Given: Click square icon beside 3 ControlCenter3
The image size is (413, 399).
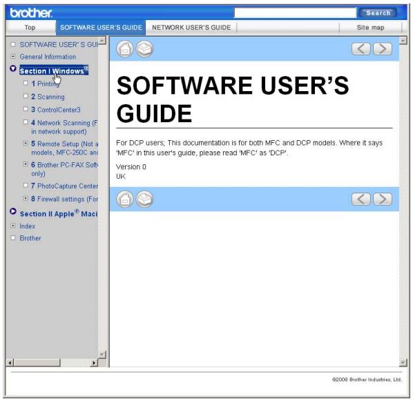Looking at the screenshot, I should coord(26,109).
